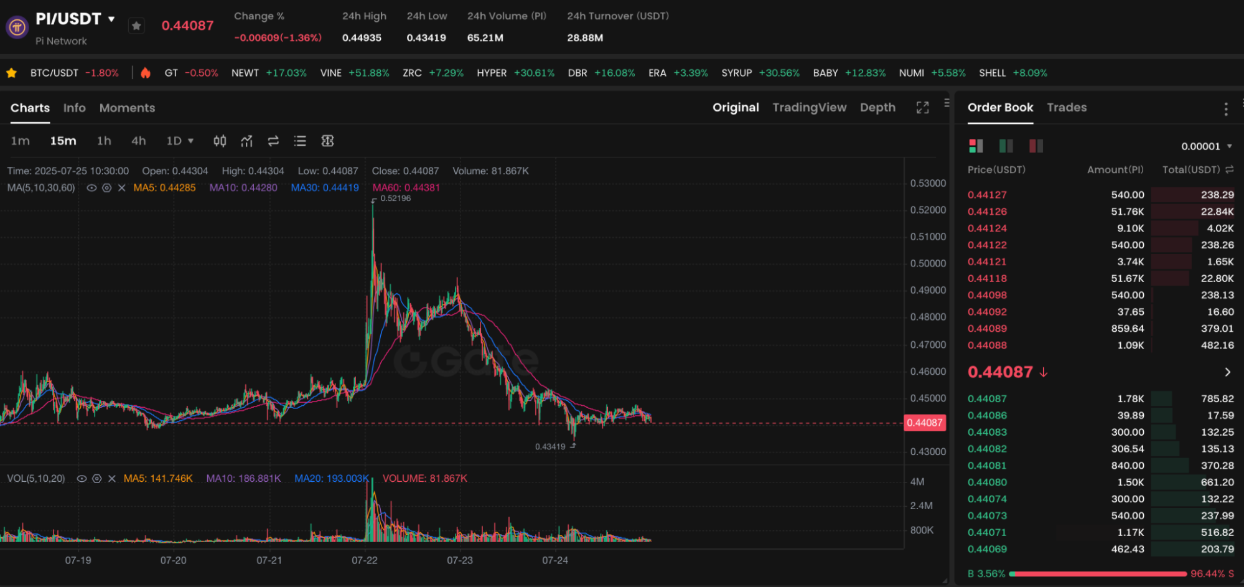Screen dimensions: 1244x587
Task: Add PI/USDT to favorites with star
Action: (x=136, y=26)
